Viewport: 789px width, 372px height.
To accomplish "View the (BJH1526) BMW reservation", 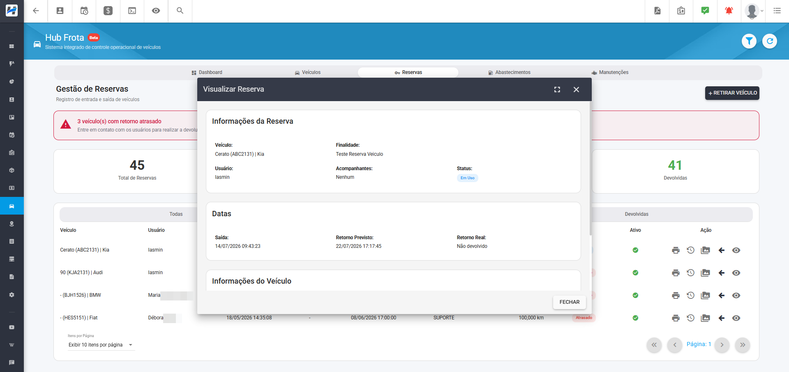I will click(x=736, y=296).
